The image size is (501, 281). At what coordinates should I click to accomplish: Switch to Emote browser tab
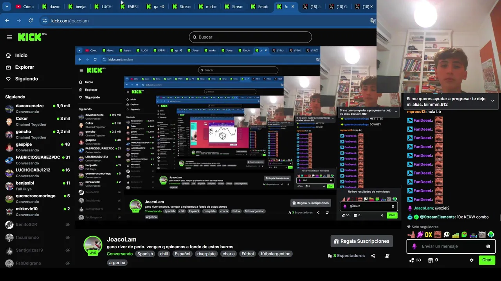coord(260,7)
